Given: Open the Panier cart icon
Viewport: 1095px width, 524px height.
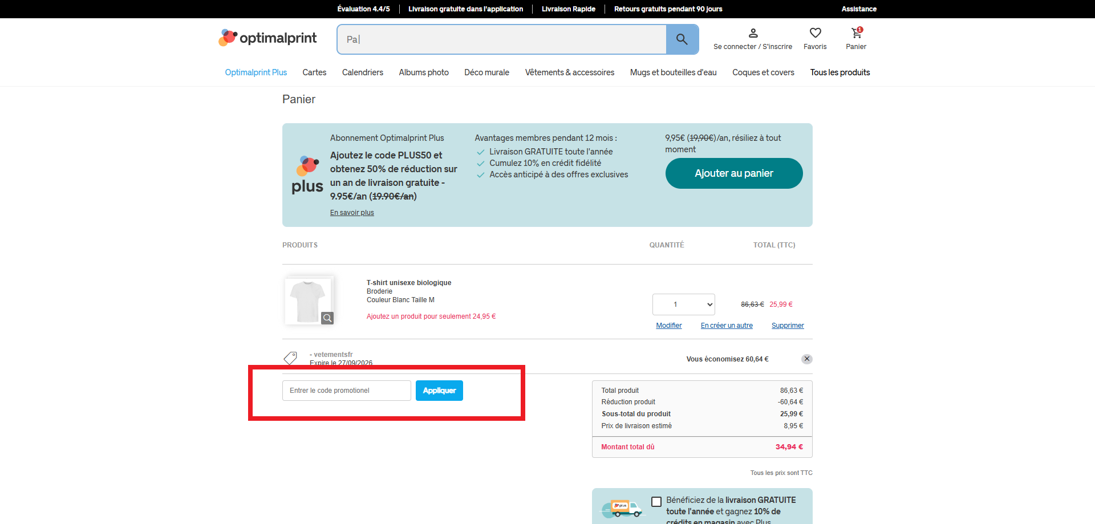Looking at the screenshot, I should (x=856, y=33).
